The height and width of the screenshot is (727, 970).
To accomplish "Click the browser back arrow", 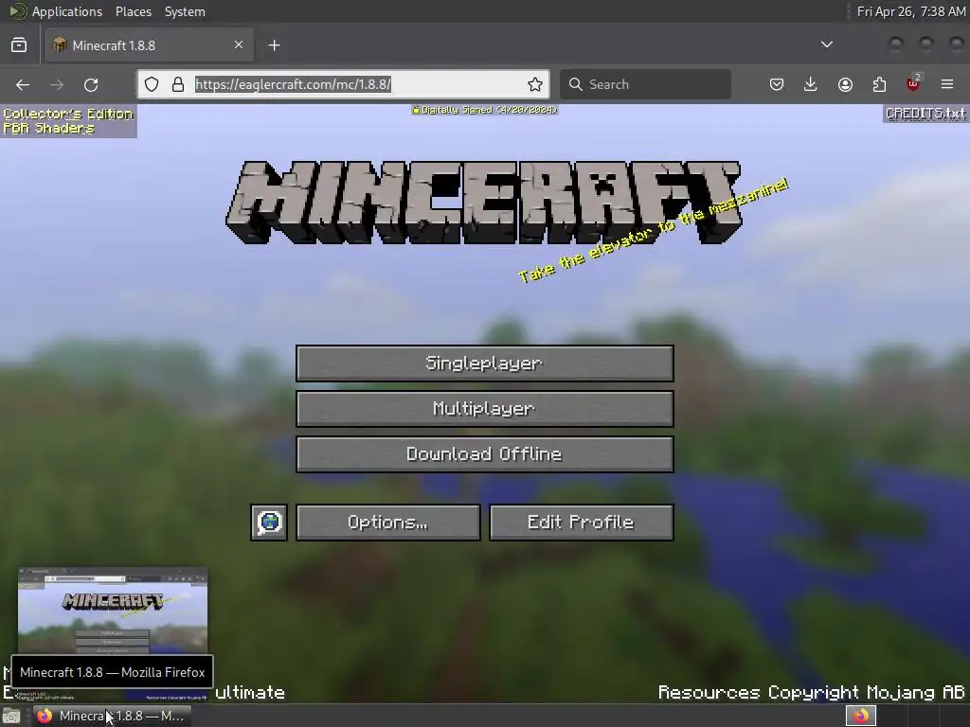I will 23,84.
